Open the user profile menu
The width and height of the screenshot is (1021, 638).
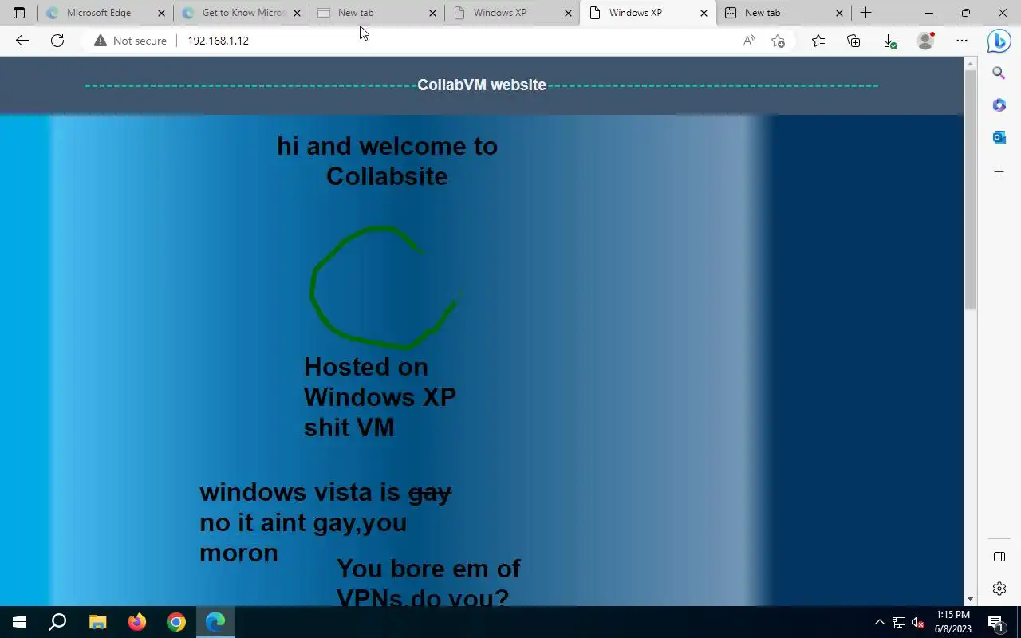tap(925, 41)
